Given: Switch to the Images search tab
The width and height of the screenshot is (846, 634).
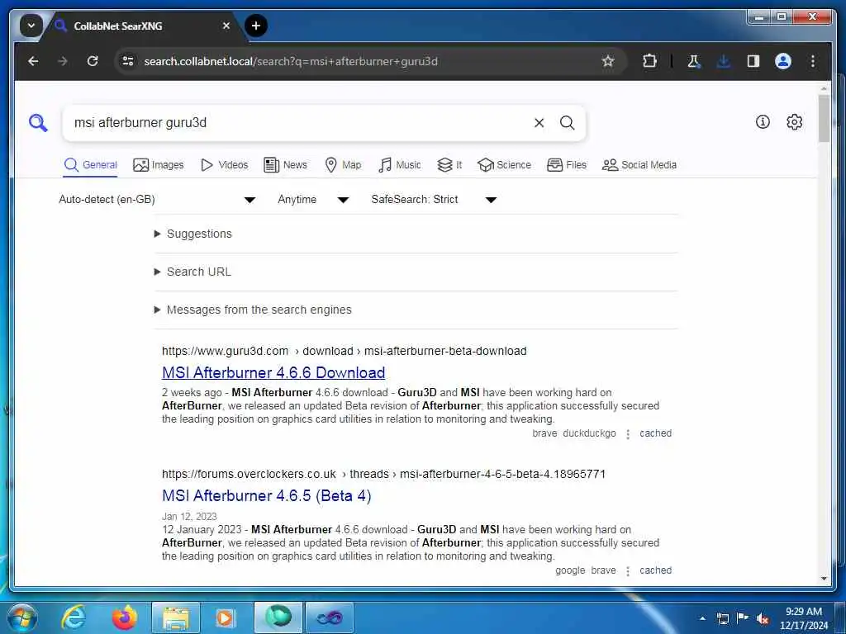Looking at the screenshot, I should pyautogui.click(x=158, y=165).
